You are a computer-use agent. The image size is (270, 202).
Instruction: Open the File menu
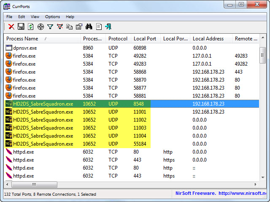coord(9,17)
